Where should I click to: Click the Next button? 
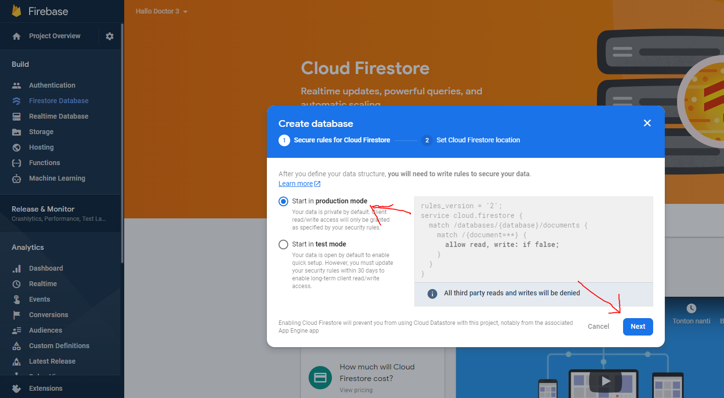[x=638, y=326]
